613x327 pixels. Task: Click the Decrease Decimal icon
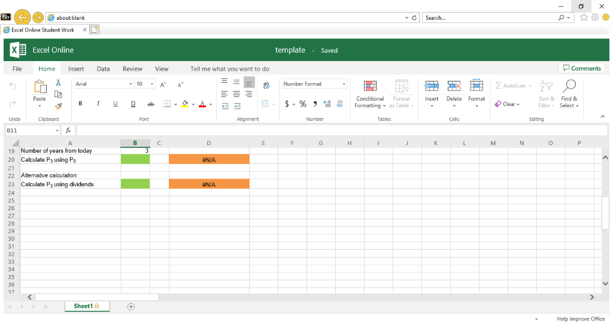[339, 104]
